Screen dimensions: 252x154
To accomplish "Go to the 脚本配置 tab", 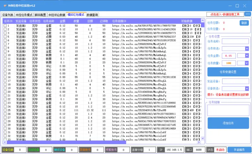I will coord(40,15).
